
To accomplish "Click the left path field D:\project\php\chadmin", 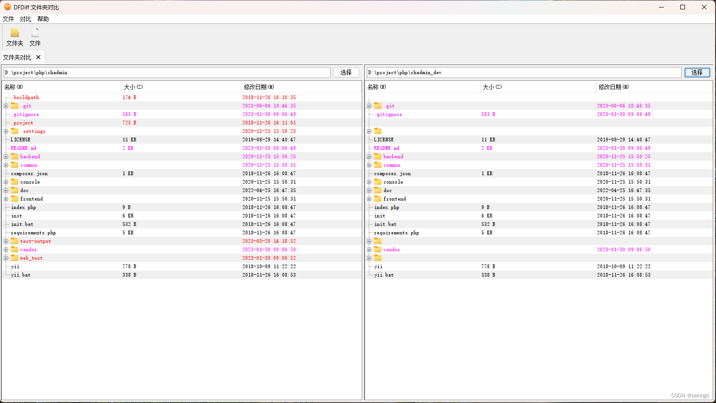I will (x=167, y=72).
